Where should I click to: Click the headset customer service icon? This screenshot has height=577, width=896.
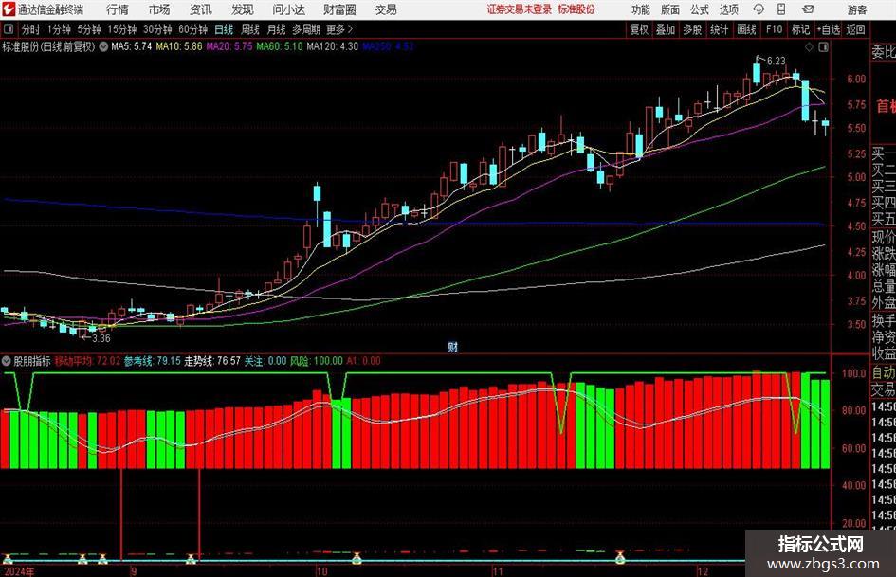(759, 9)
